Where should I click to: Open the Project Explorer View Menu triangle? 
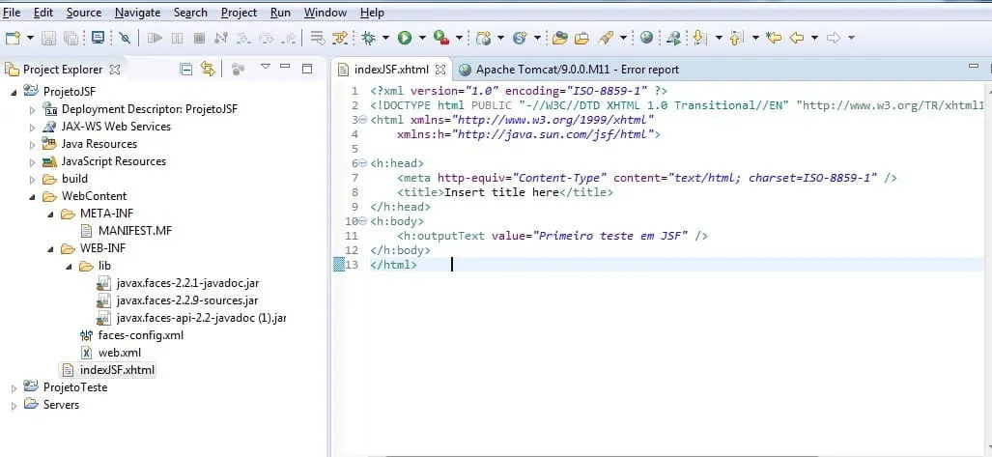(266, 67)
